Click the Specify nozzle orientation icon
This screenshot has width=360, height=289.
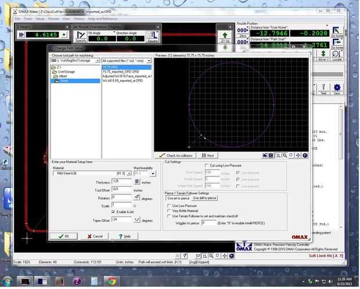click(x=81, y=36)
